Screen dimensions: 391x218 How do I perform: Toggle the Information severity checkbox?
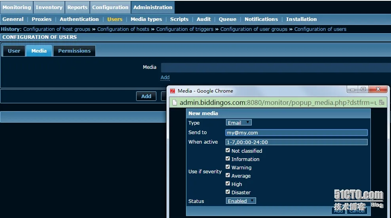[x=228, y=159]
